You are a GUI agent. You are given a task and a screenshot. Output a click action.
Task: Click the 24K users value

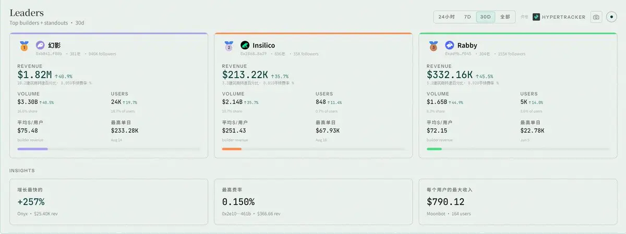tap(116, 102)
